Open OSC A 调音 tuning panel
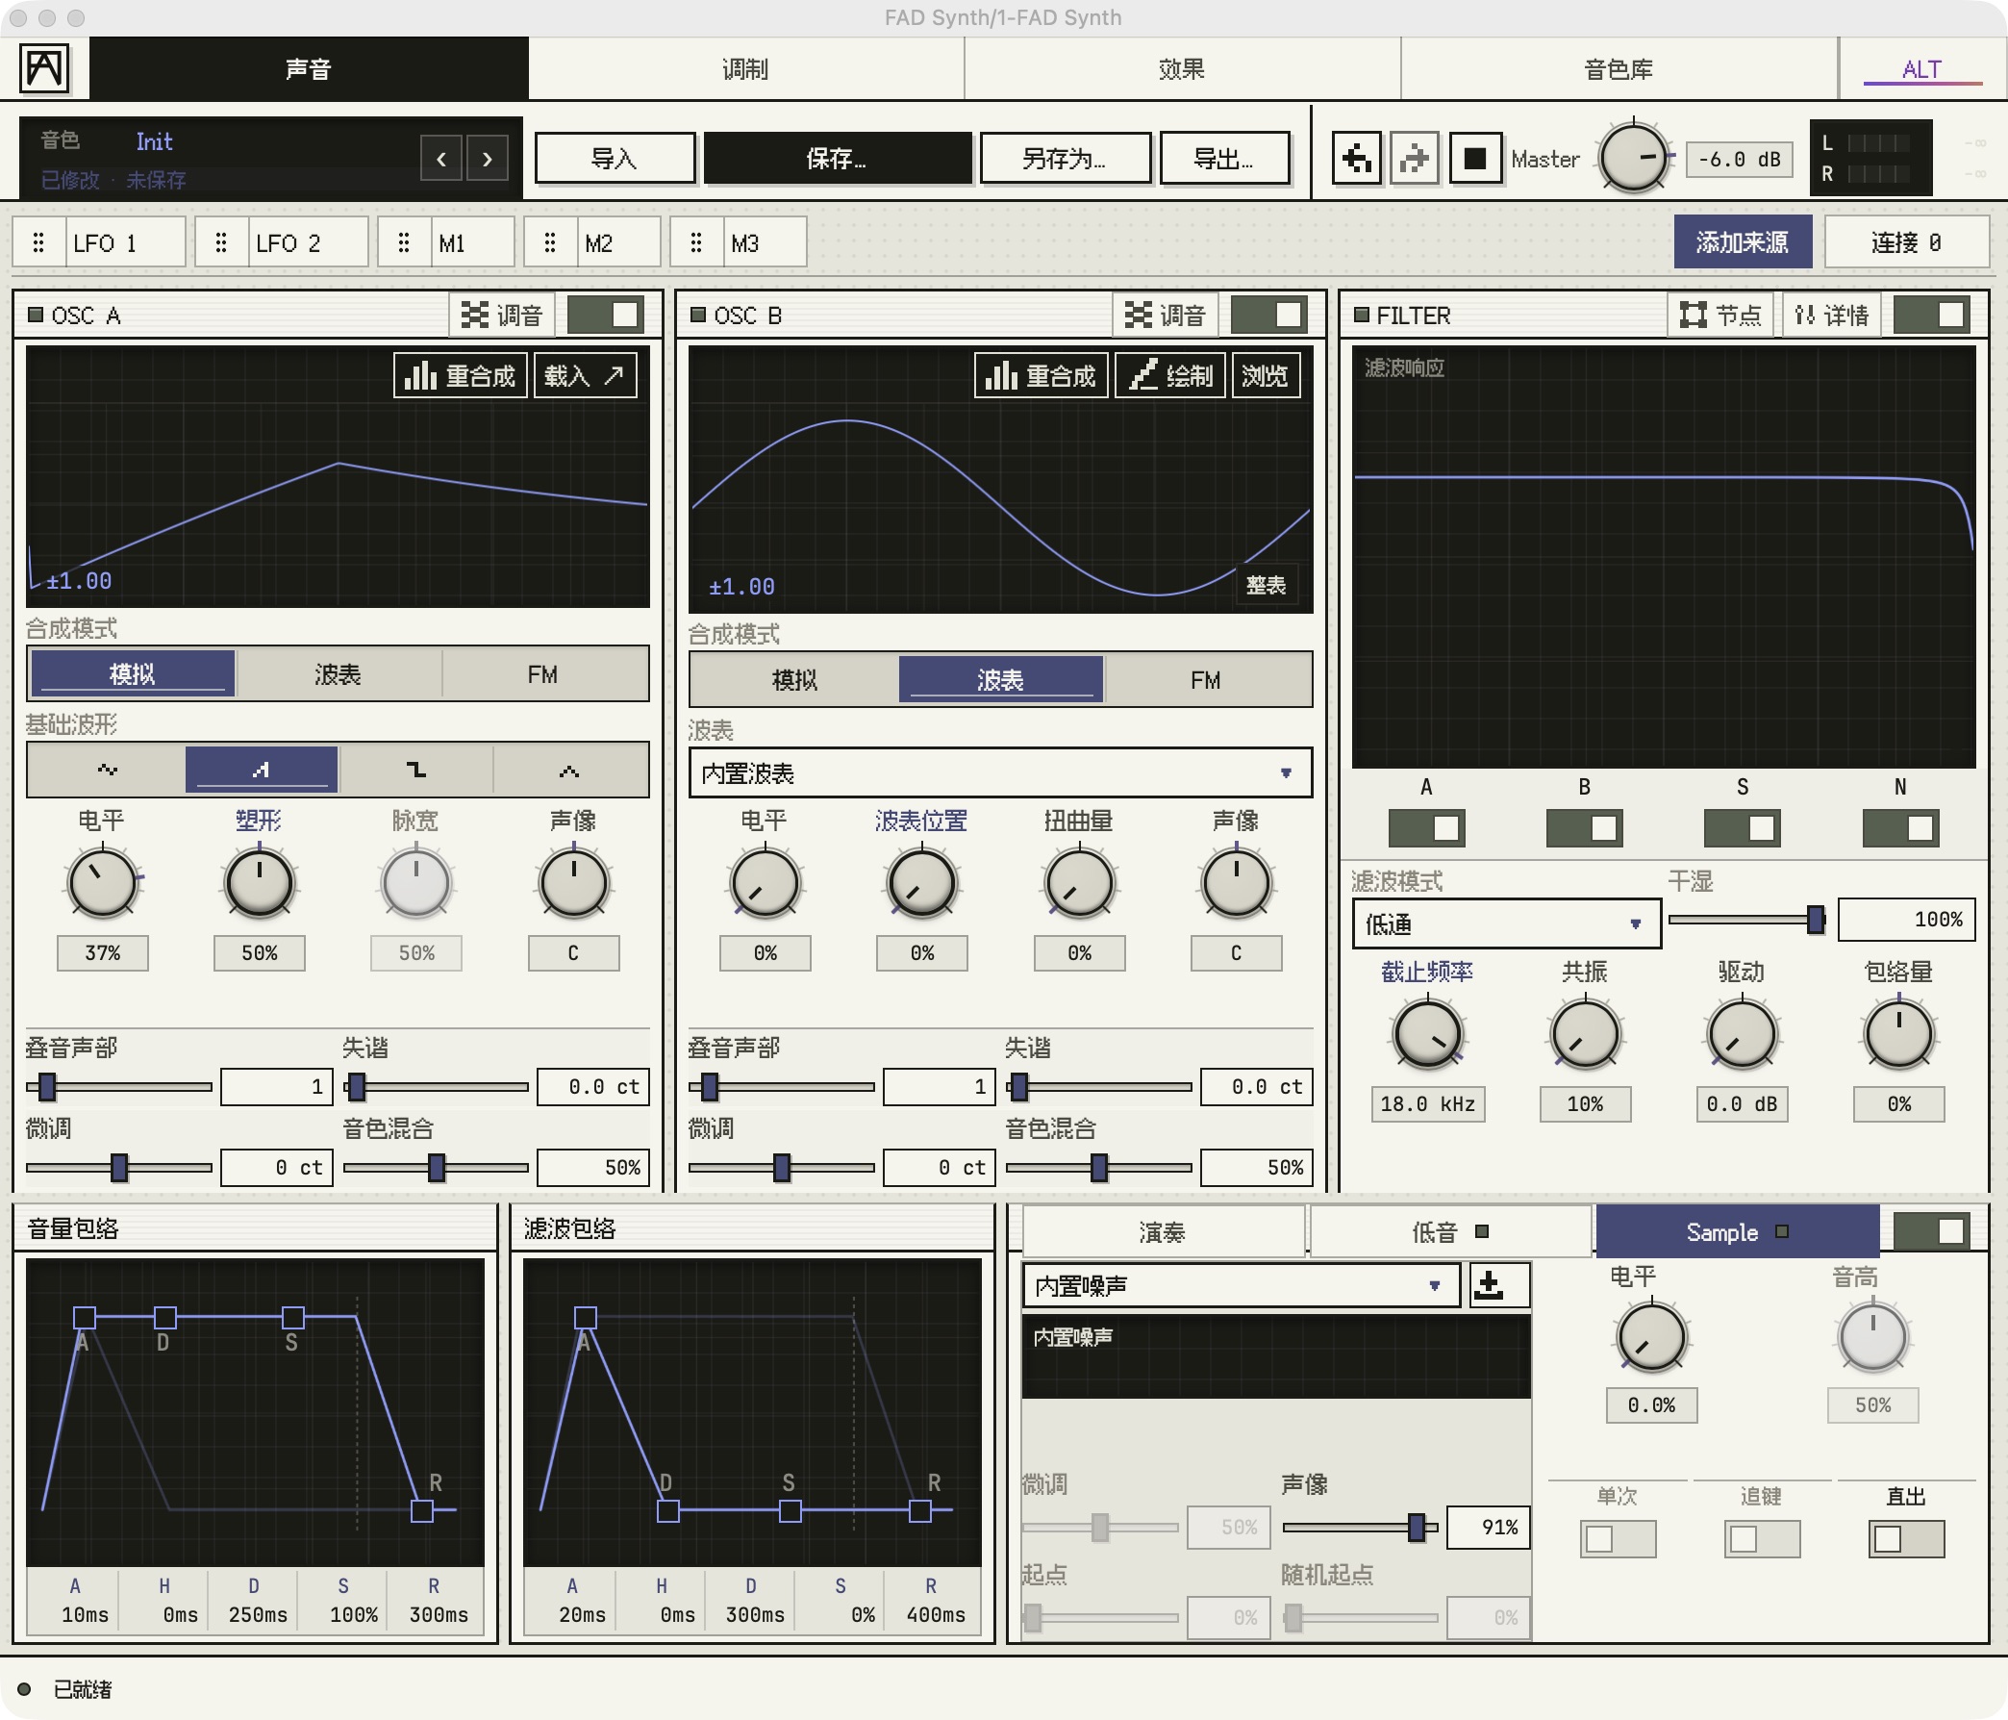Screen dimensions: 2008x1720 (502, 316)
